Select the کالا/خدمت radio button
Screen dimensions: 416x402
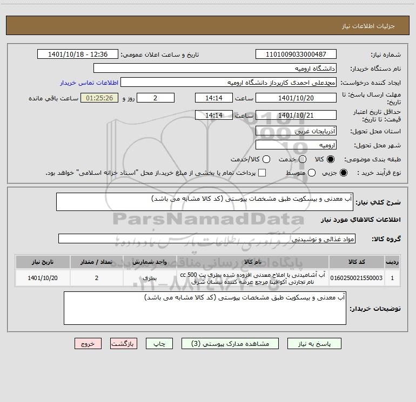[x=266, y=159]
